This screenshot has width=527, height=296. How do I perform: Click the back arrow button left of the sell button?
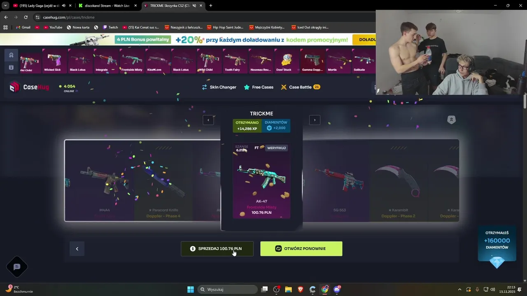[77, 249]
